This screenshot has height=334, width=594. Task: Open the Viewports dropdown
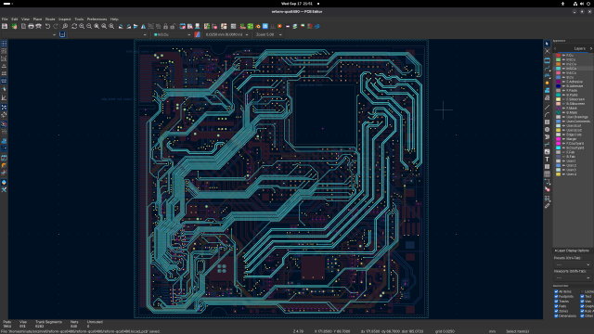[573, 278]
